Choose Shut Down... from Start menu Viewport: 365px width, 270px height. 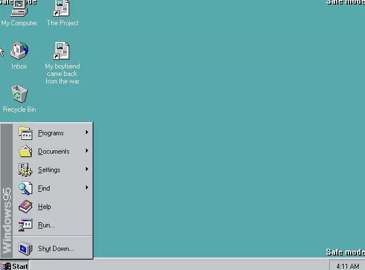coord(55,249)
